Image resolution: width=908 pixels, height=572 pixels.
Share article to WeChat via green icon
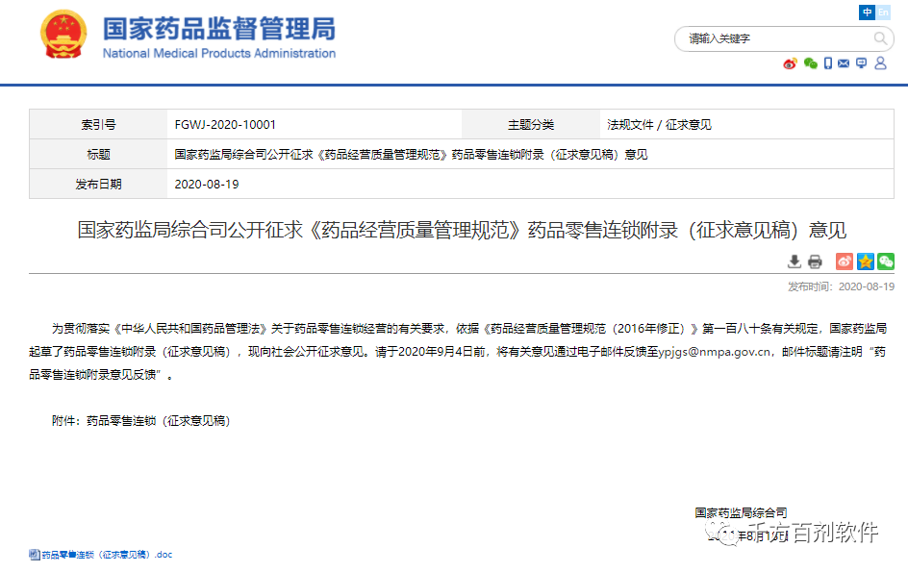pos(886,261)
